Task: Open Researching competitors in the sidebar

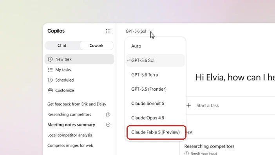Action: 69,115
